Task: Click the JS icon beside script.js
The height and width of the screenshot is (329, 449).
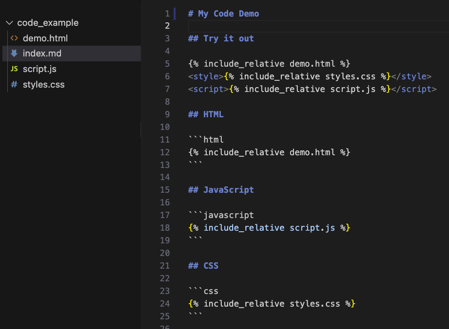Action: [14, 69]
